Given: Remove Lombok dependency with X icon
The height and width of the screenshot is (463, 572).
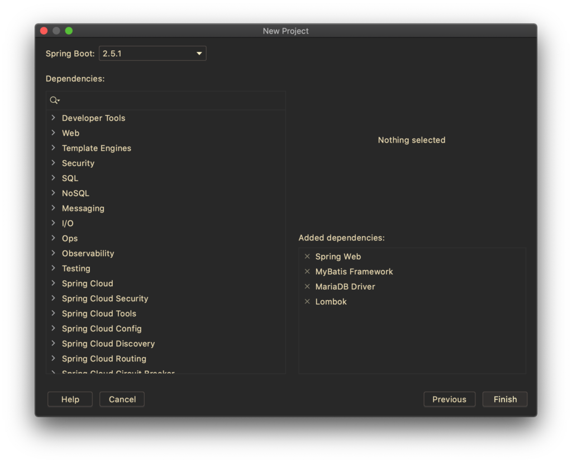Looking at the screenshot, I should [307, 302].
